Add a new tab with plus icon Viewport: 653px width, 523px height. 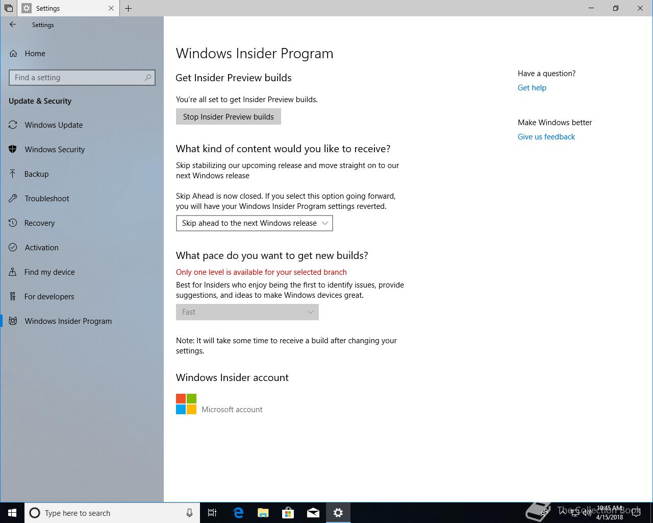pos(128,8)
